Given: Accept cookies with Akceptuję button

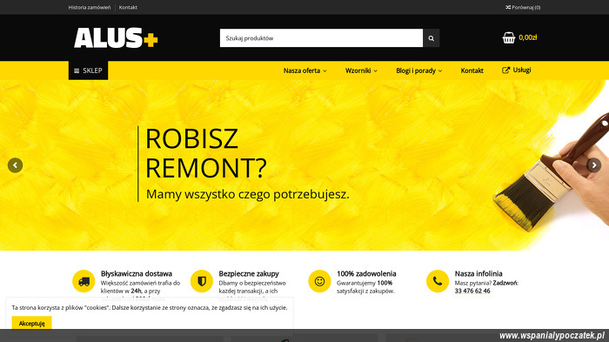Looking at the screenshot, I should click(31, 323).
